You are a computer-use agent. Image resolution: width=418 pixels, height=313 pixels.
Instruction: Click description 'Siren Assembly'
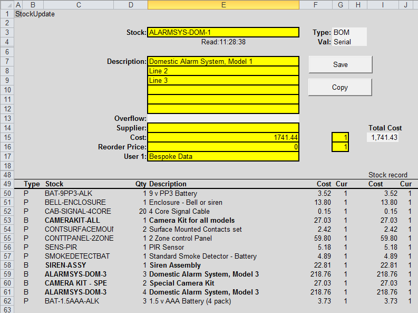[x=175, y=265]
